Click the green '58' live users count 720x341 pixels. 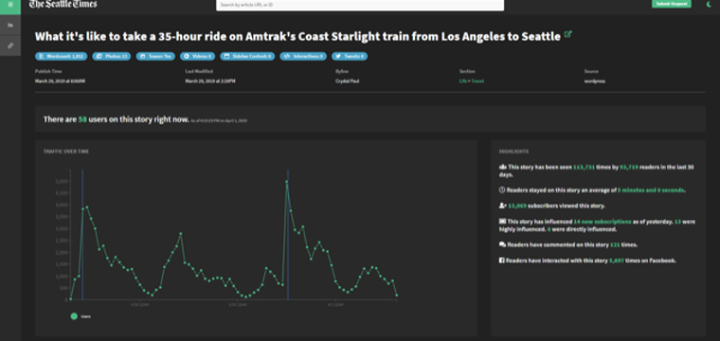click(x=82, y=119)
